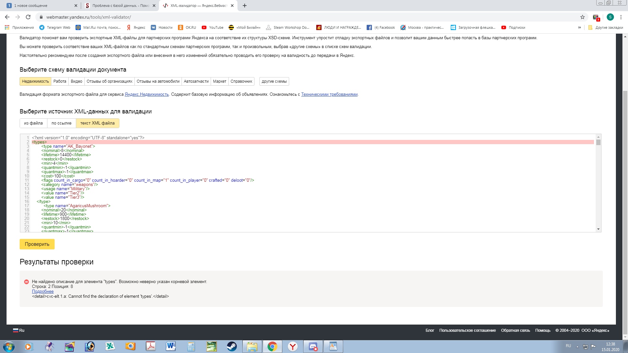Open Другие закладки folder
This screenshot has height=353, width=628.
click(605, 27)
